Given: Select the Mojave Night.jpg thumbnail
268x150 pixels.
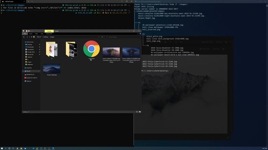Looking at the screenshot, I should (x=52, y=69).
